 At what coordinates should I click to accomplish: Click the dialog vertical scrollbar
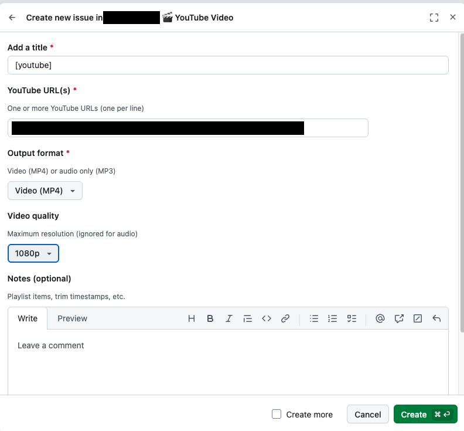click(462, 182)
